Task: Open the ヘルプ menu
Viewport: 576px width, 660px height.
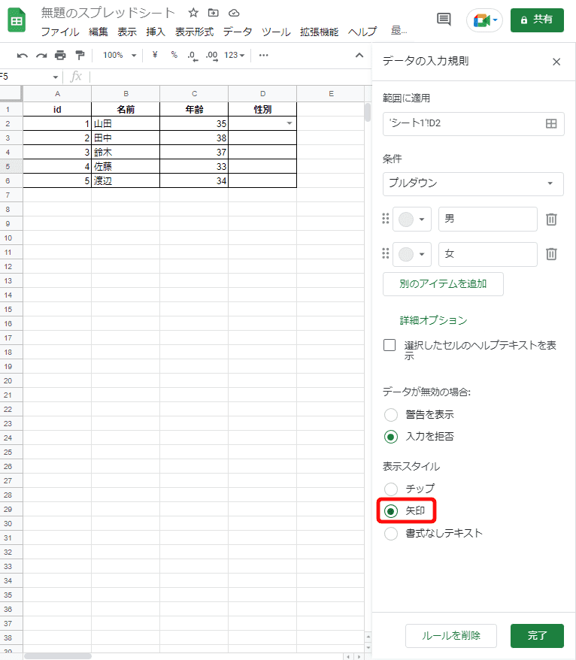Action: point(362,32)
